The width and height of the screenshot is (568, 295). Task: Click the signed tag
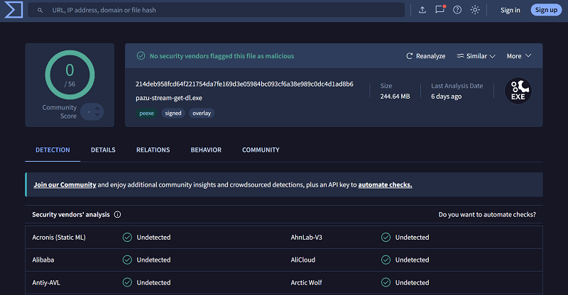click(x=173, y=113)
